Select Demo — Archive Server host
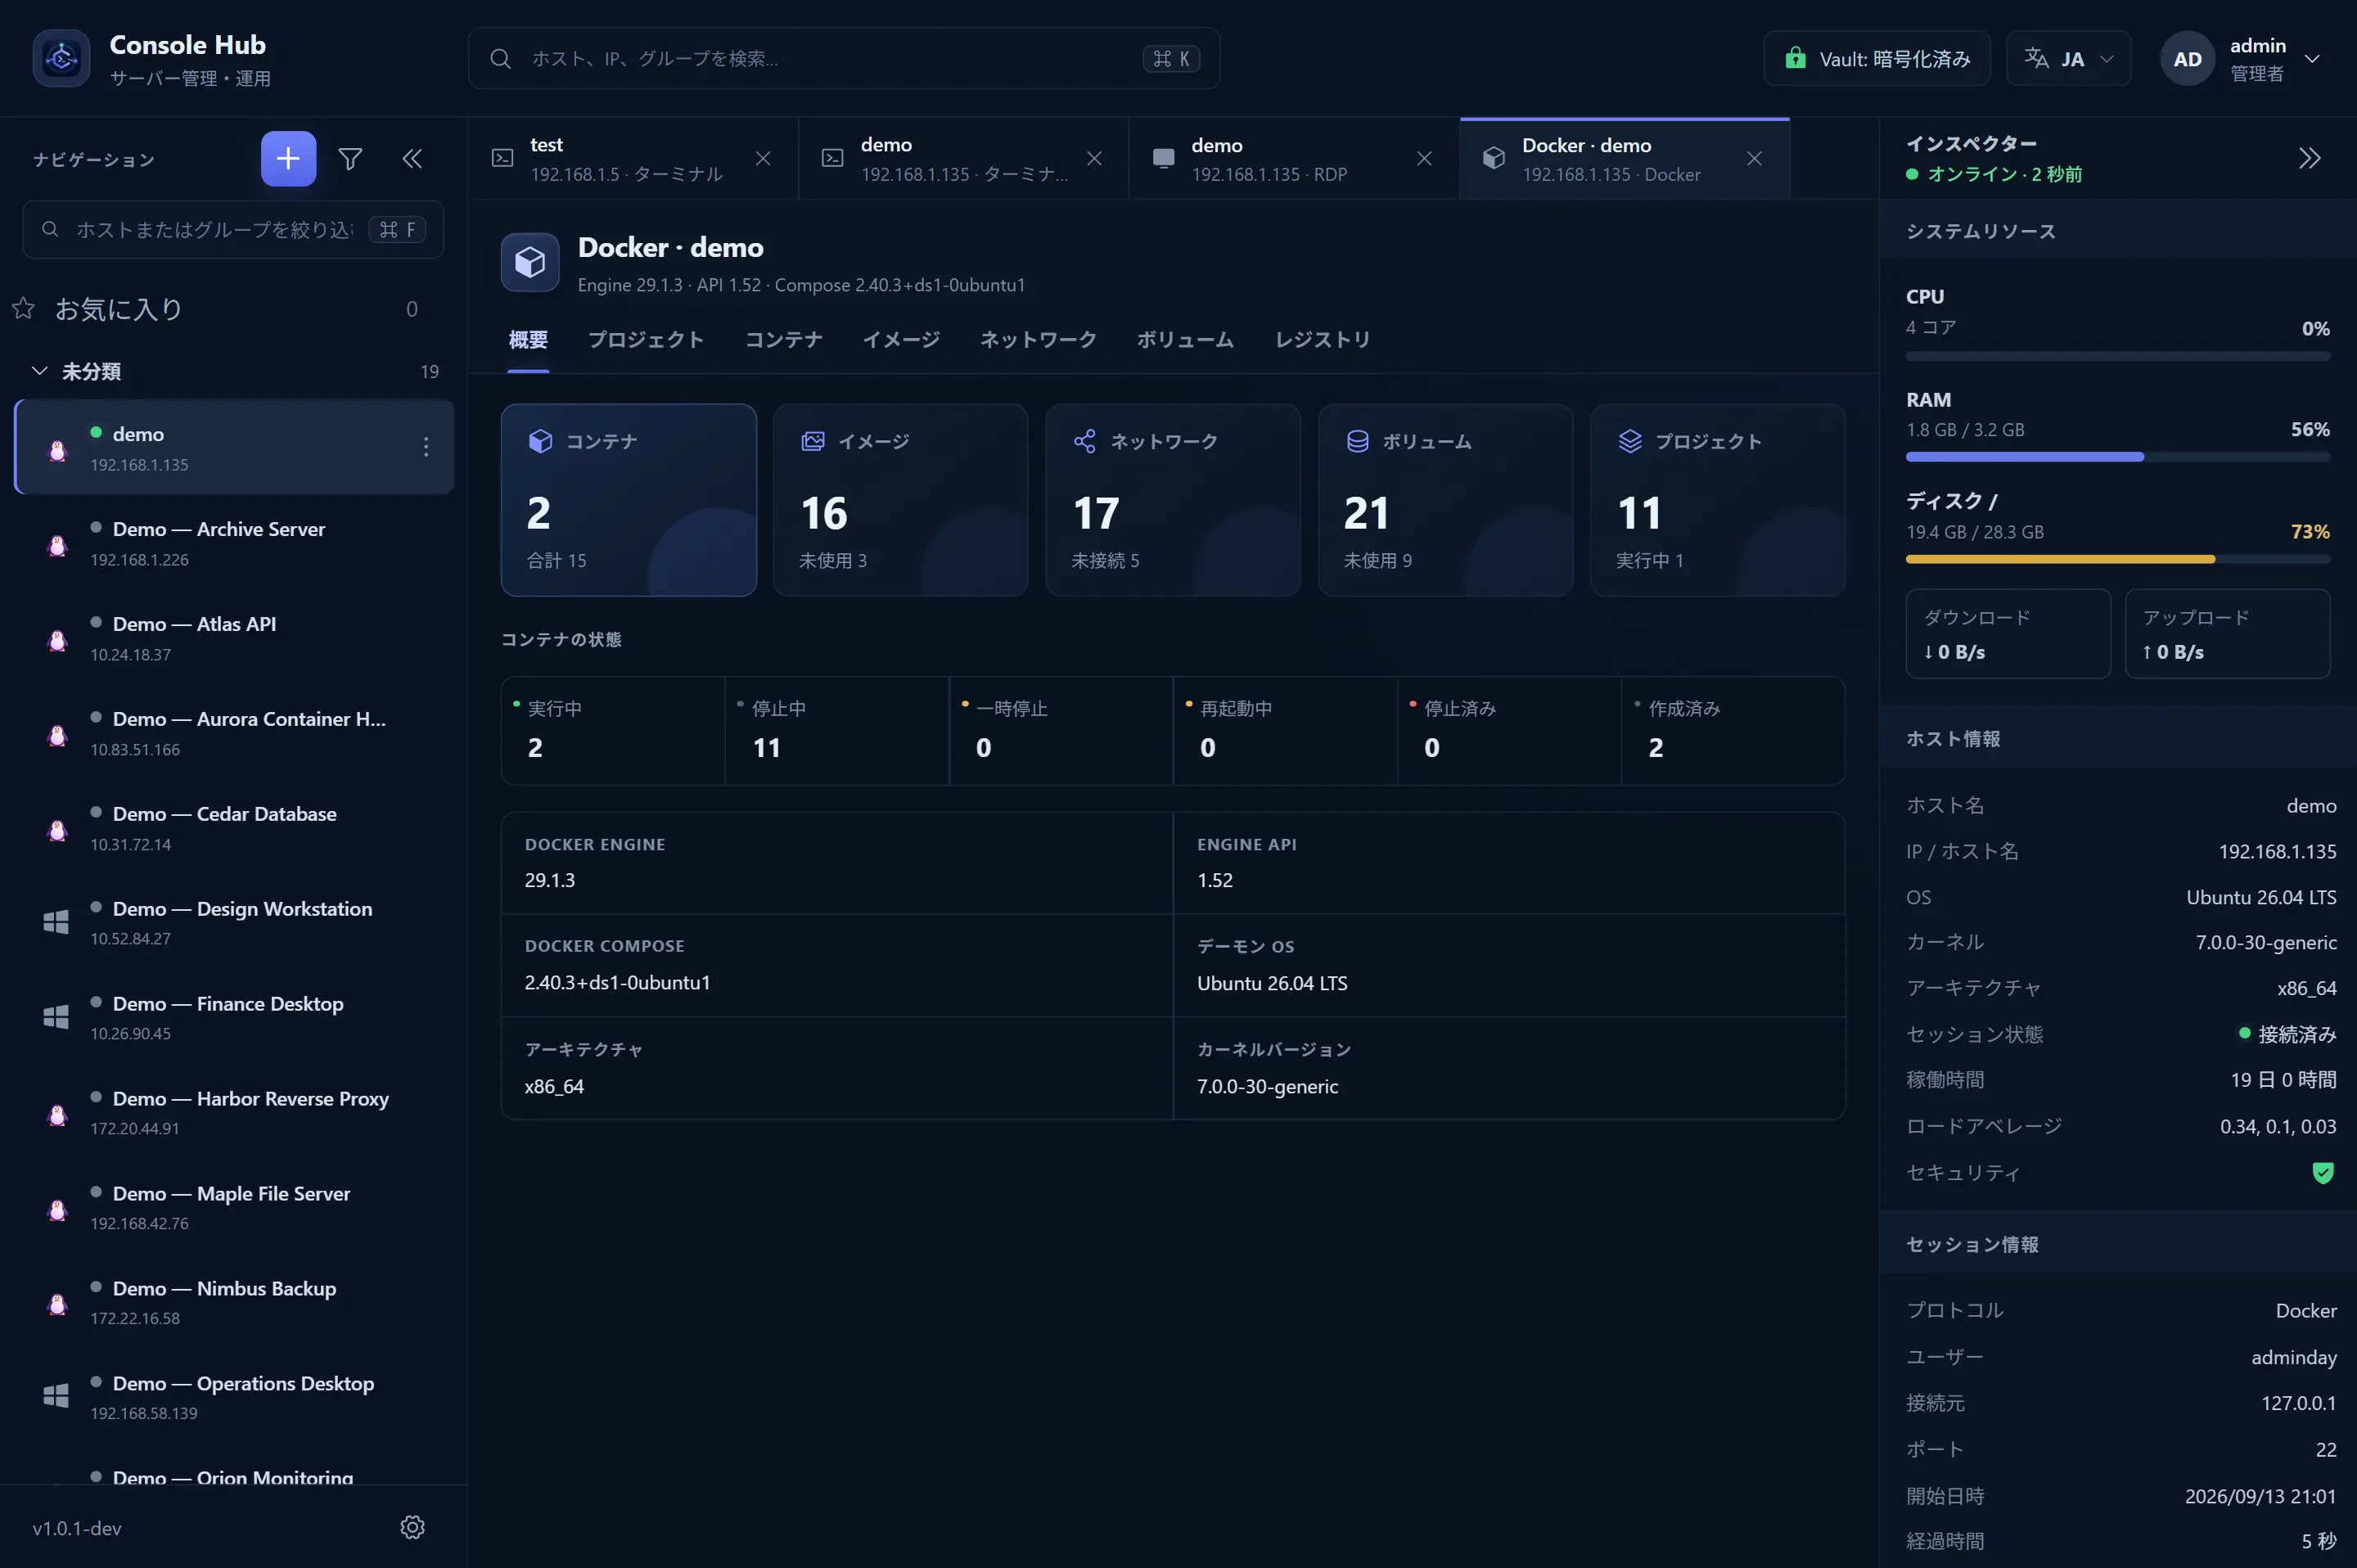 tap(234, 543)
